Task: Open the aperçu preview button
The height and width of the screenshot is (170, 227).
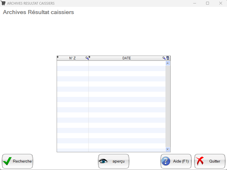Action: (113, 161)
